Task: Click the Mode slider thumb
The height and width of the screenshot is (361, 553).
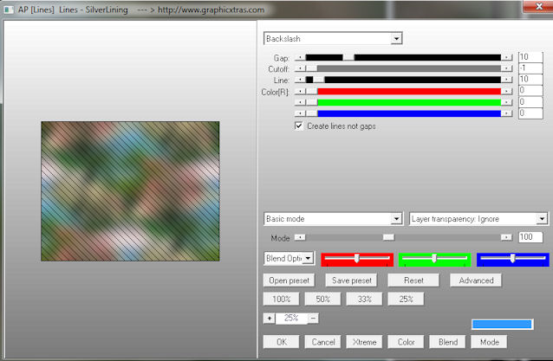Action: tap(388, 237)
